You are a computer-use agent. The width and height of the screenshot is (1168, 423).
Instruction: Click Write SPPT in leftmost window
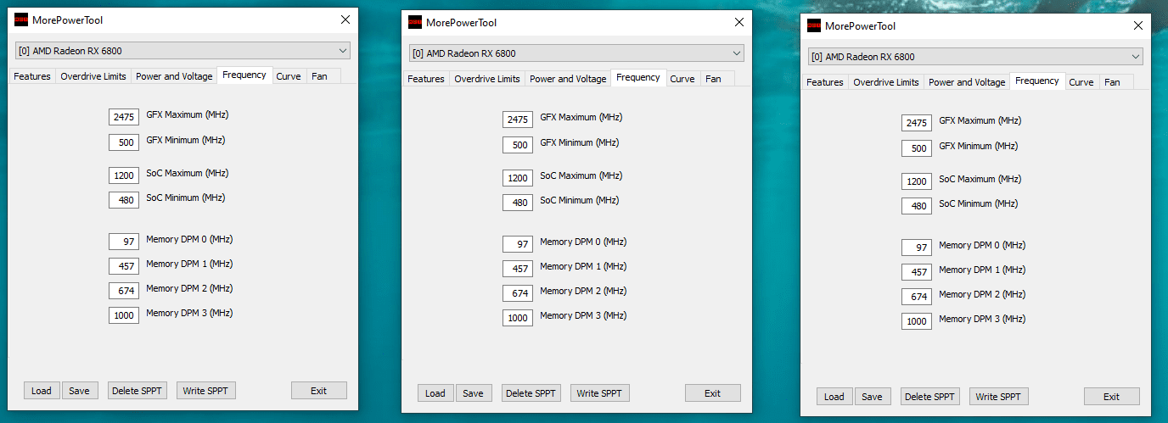pyautogui.click(x=206, y=390)
